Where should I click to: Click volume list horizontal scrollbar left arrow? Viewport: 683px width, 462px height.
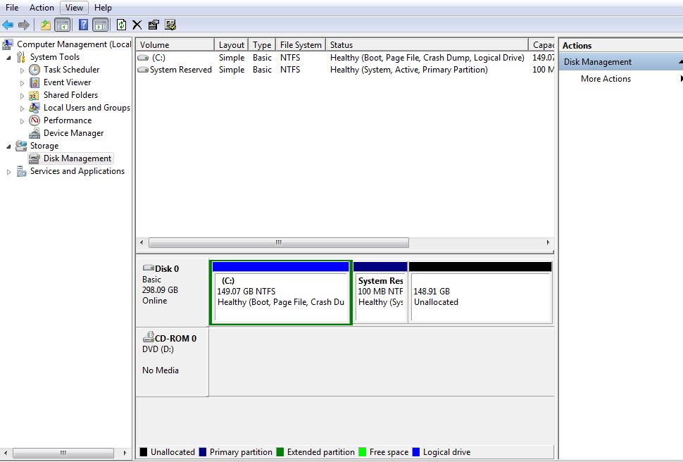click(142, 242)
